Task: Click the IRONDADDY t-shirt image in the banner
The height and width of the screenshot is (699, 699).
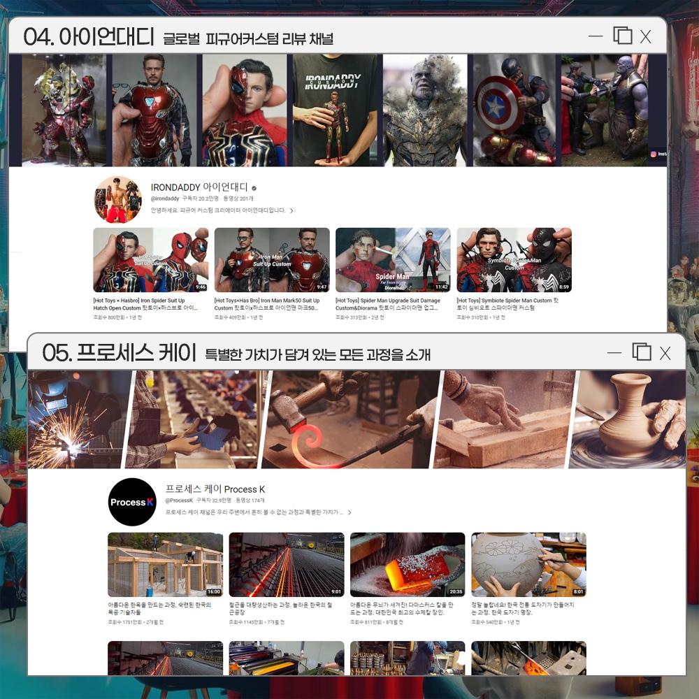Action: 335,110
